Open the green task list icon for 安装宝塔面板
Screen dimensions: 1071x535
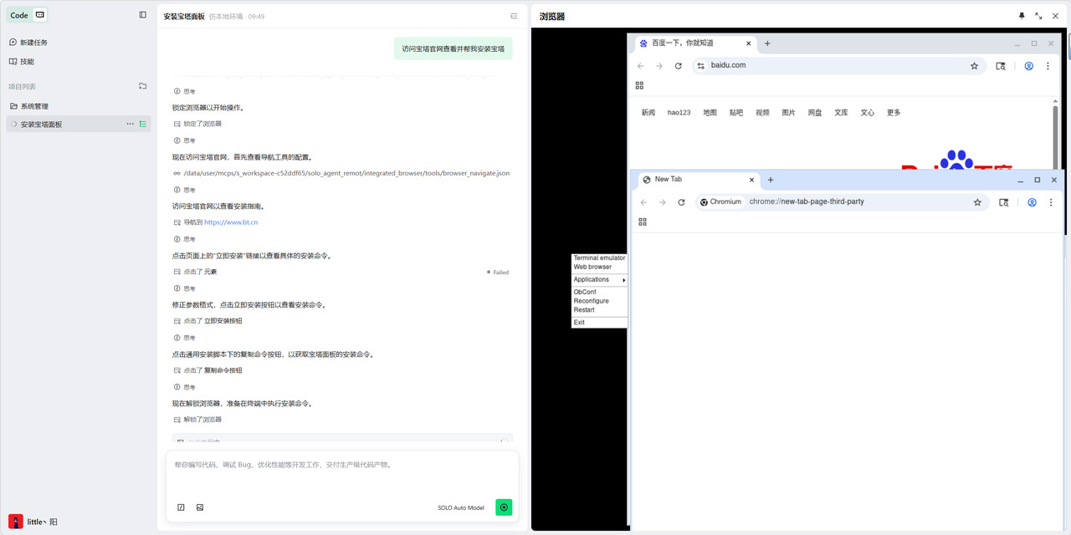[143, 124]
